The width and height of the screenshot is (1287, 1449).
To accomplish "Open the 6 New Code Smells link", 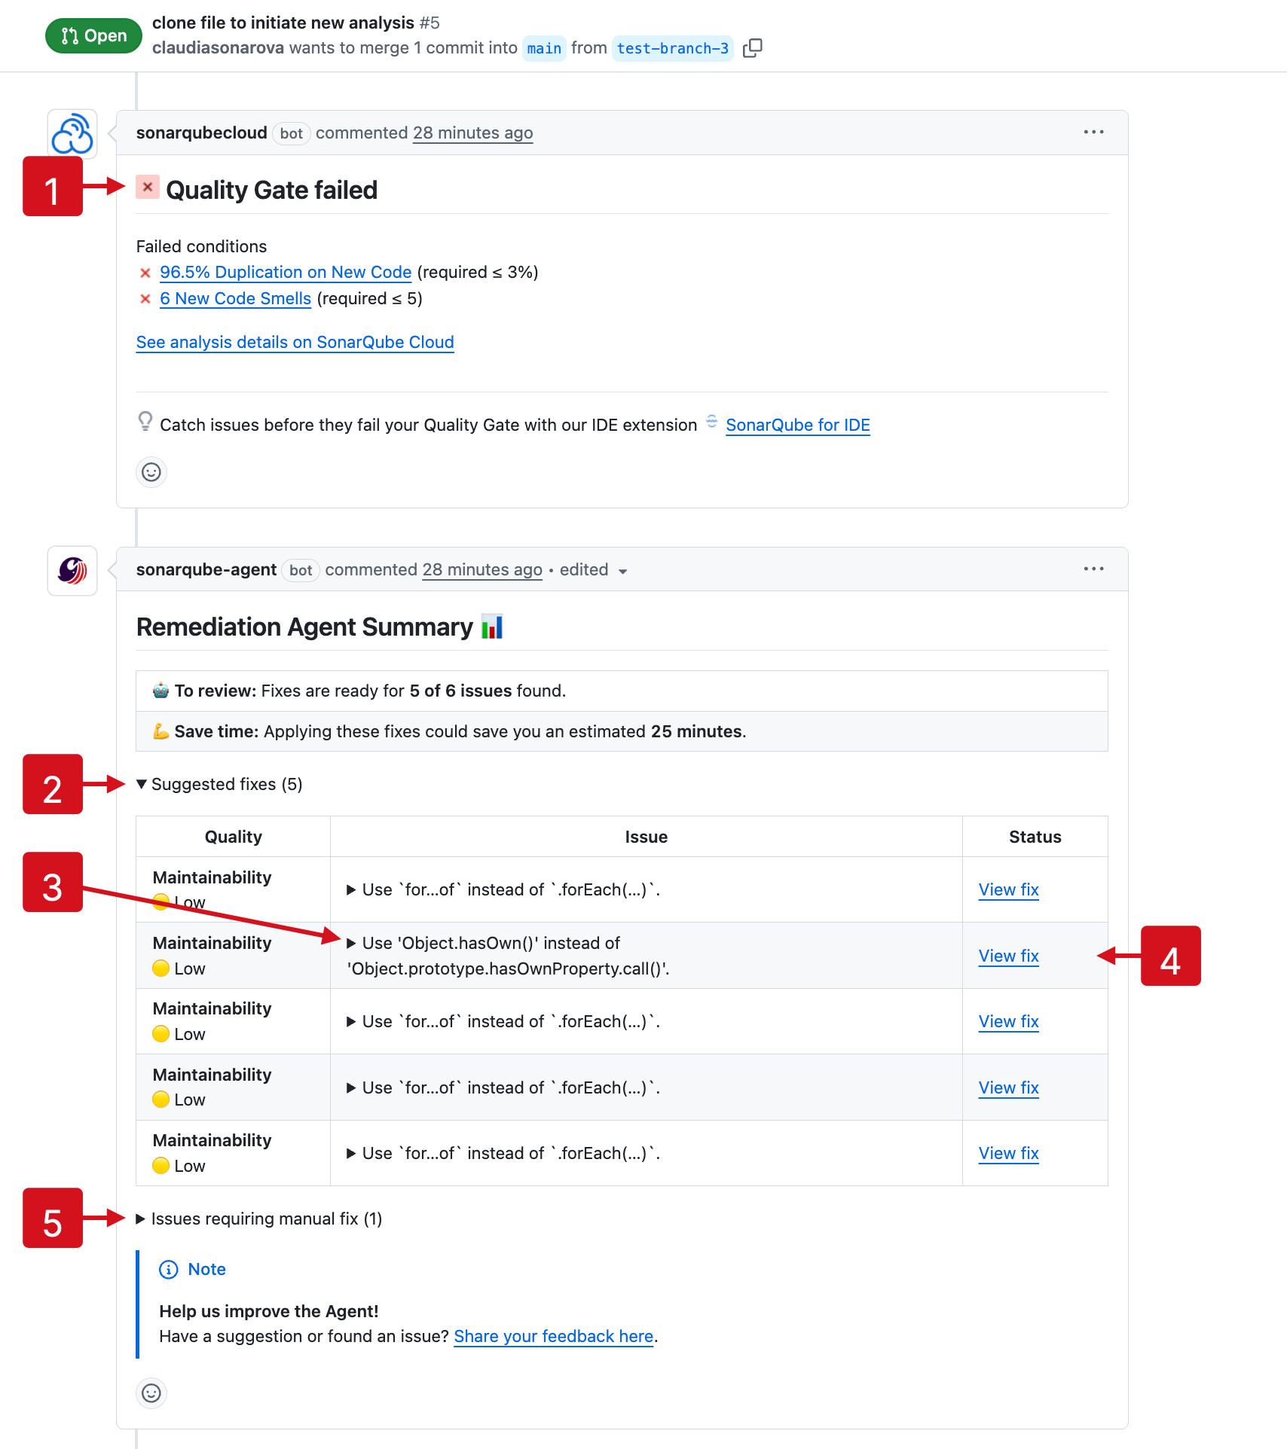I will click(235, 298).
